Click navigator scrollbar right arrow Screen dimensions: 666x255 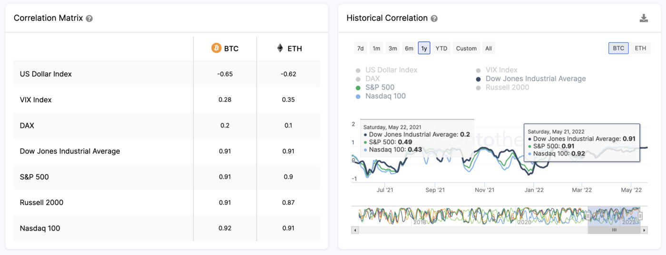pyautogui.click(x=644, y=230)
